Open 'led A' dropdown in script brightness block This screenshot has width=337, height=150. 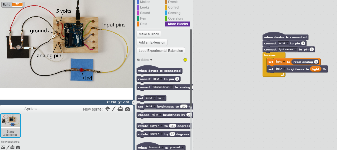281,69
